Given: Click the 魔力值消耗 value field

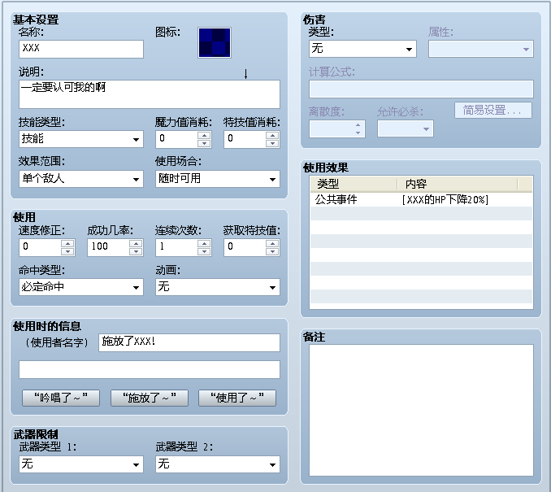Looking at the screenshot, I should pos(176,139).
